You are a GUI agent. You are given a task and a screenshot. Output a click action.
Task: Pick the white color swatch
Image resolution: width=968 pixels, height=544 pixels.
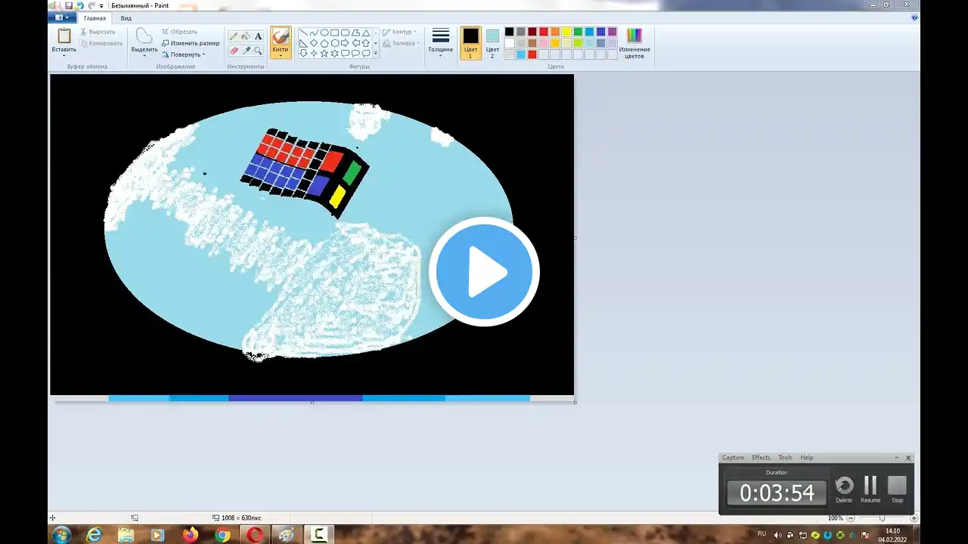tap(510, 43)
